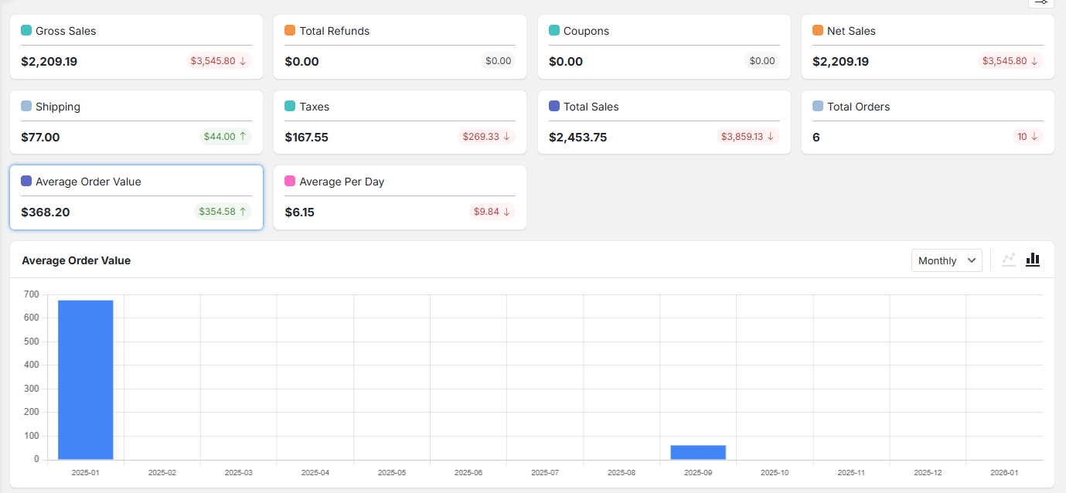
Task: Click the 2025-01 bar in the chart
Action: [86, 379]
